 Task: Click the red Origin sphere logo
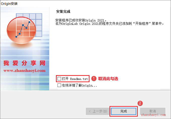tap(21, 30)
